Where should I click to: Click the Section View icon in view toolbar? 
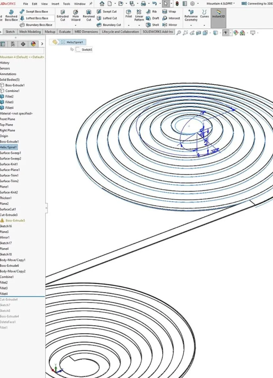[x=198, y=33]
